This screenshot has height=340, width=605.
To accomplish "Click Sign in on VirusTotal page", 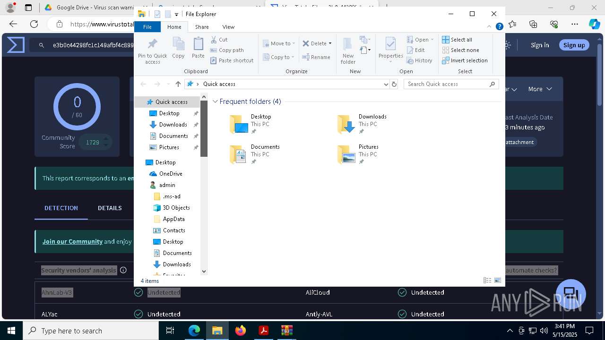I will click(x=540, y=45).
